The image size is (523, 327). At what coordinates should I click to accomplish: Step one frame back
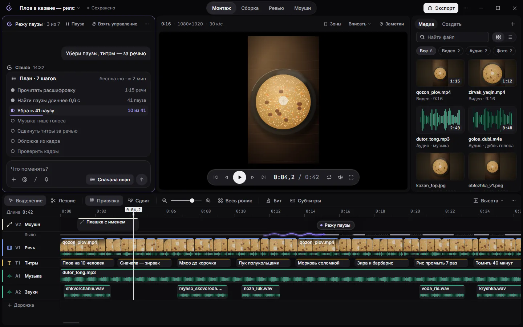click(227, 177)
